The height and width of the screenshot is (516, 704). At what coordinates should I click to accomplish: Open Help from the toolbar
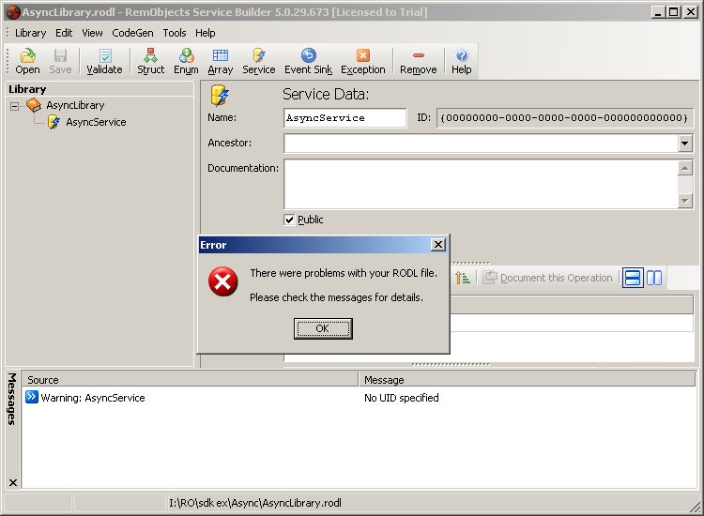(x=462, y=61)
